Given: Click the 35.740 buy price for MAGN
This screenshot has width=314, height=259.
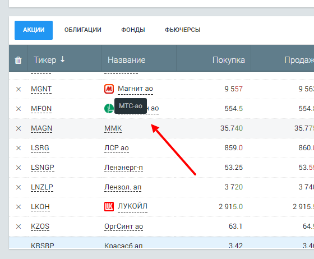Looking at the screenshot, I should tap(232, 128).
